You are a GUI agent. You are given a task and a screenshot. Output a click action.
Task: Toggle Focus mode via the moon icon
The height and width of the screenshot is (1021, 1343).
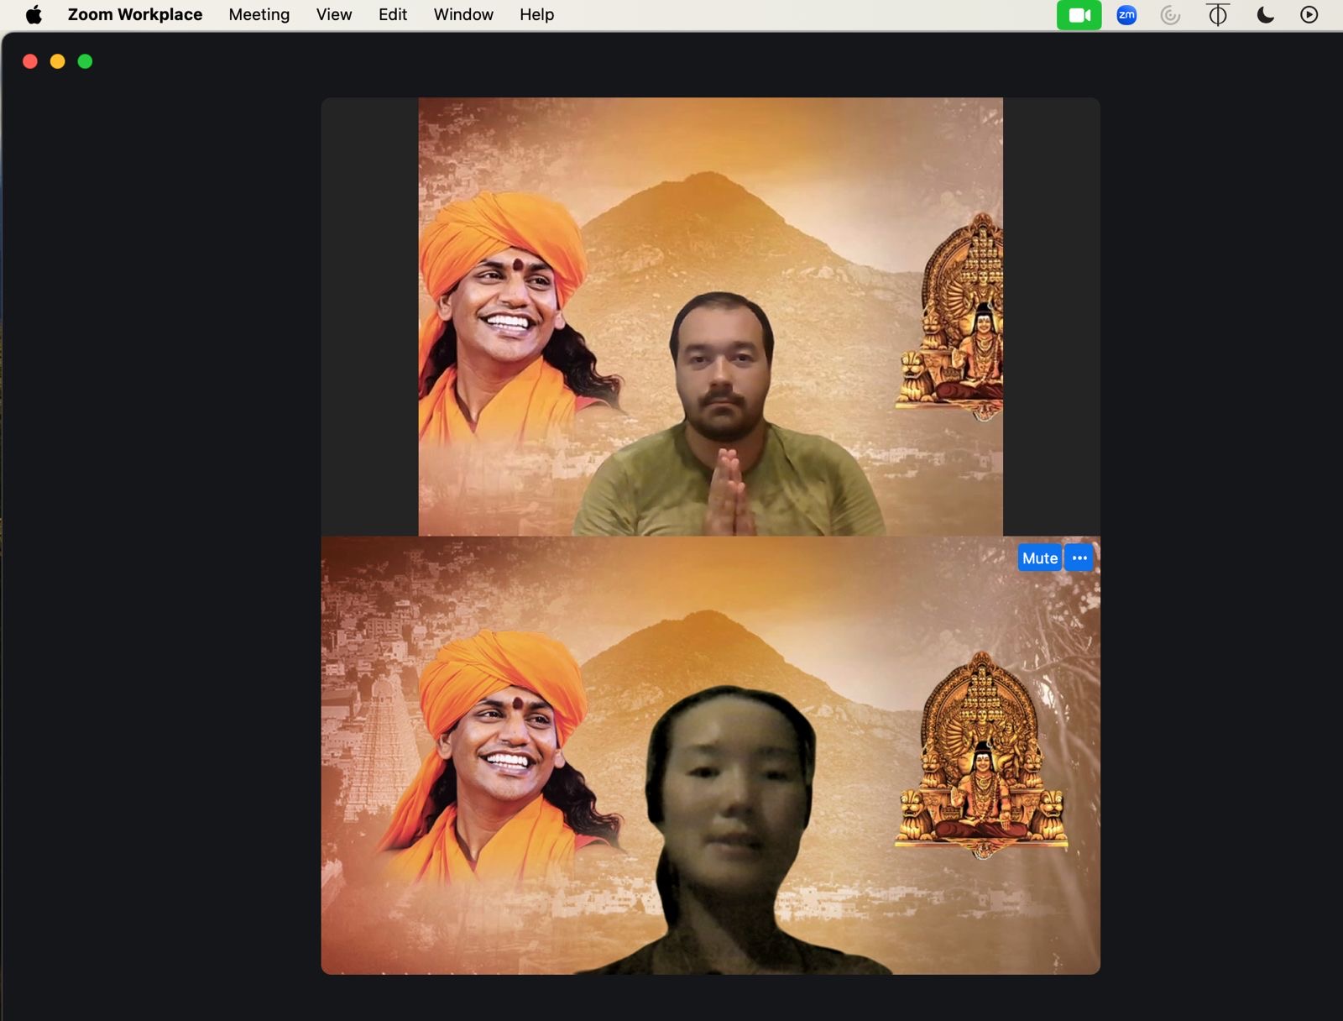1265,15
